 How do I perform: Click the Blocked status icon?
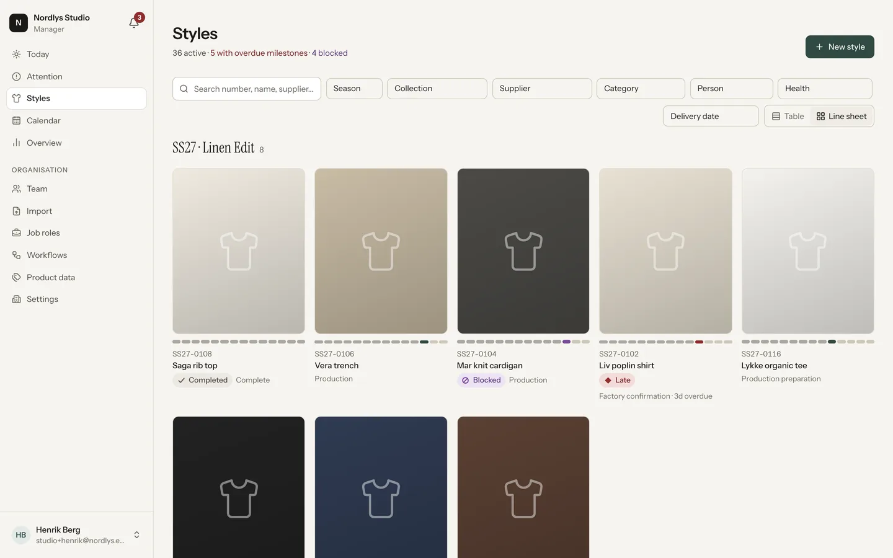466,381
